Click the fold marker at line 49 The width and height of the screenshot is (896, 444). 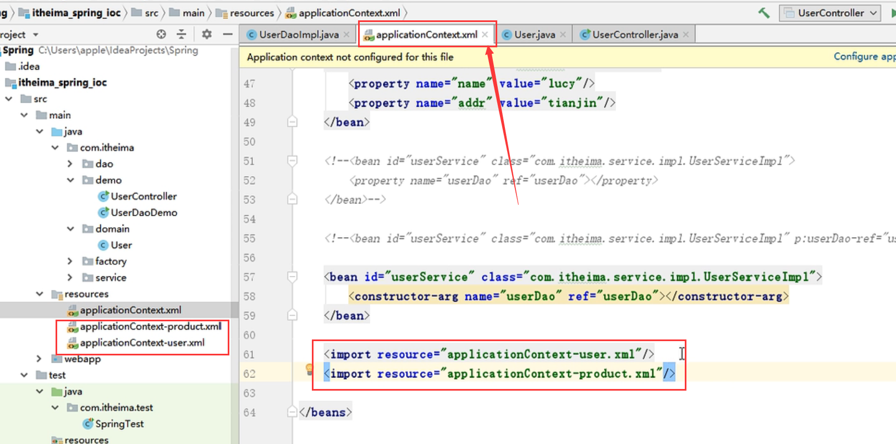click(x=293, y=122)
